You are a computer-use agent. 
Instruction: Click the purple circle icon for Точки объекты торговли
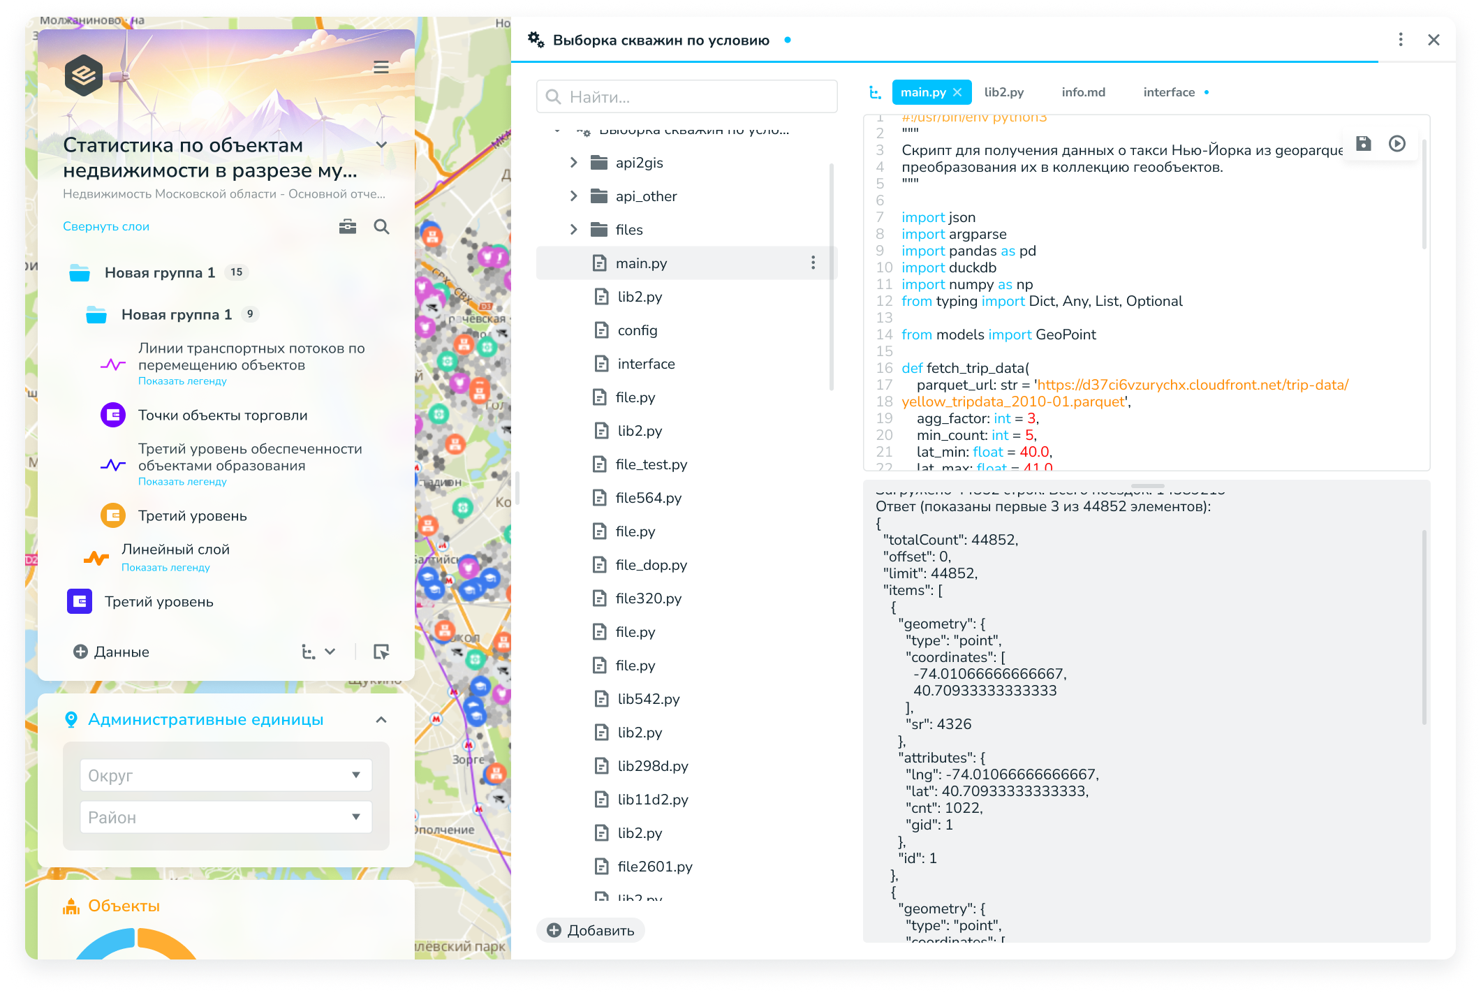(113, 415)
